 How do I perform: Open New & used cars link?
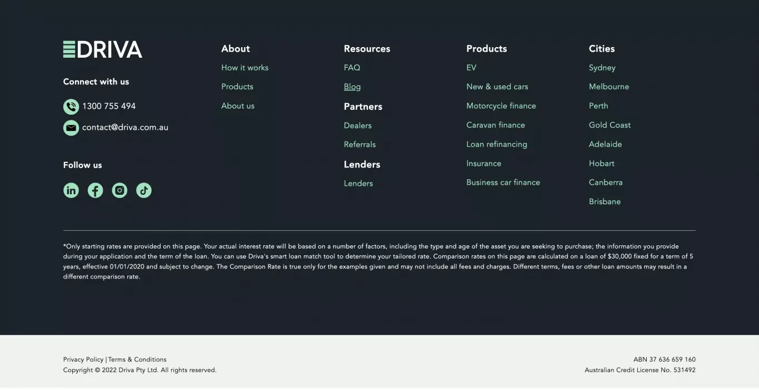[497, 87]
